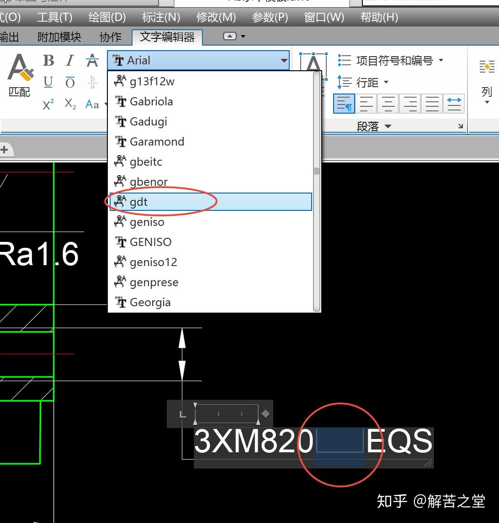Toggle the distribute text alignment option
The width and height of the screenshot is (499, 523).
(x=454, y=104)
